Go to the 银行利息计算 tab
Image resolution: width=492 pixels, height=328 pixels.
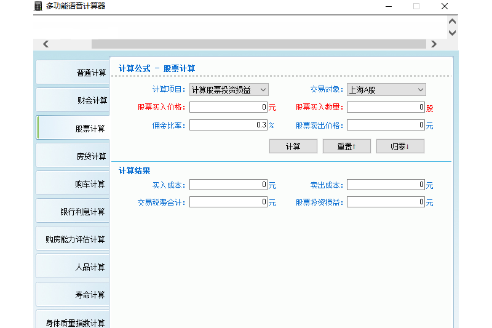tap(73, 212)
